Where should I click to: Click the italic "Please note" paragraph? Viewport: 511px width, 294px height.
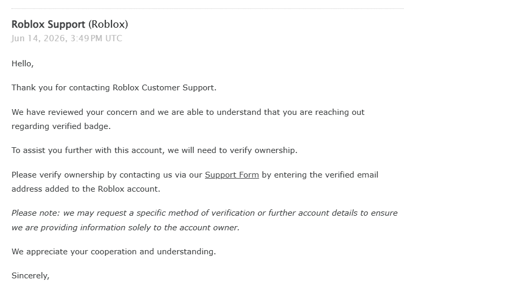205,220
